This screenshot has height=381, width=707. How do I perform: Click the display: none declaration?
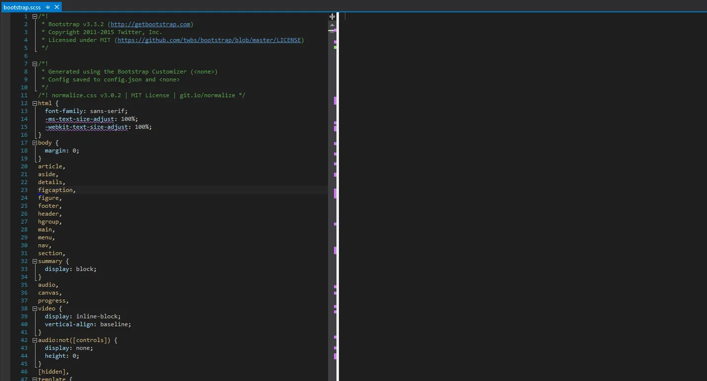69,348
